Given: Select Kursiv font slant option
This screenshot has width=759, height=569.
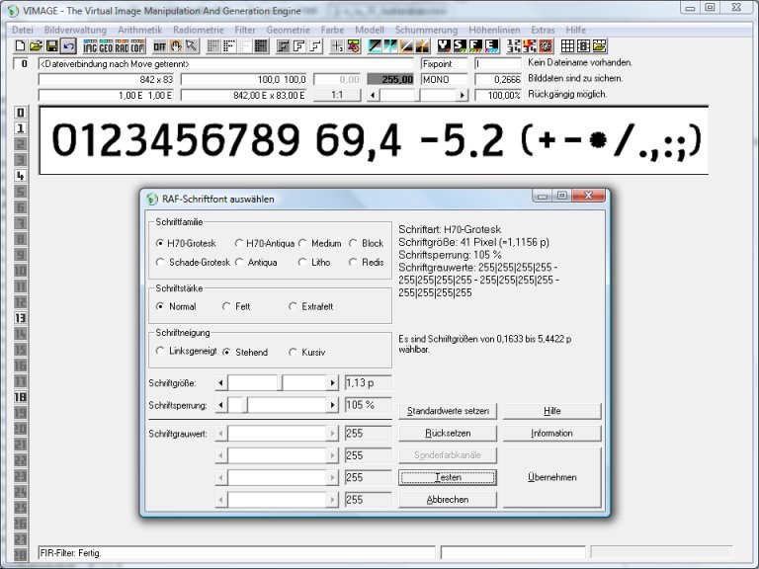Looking at the screenshot, I should [294, 352].
